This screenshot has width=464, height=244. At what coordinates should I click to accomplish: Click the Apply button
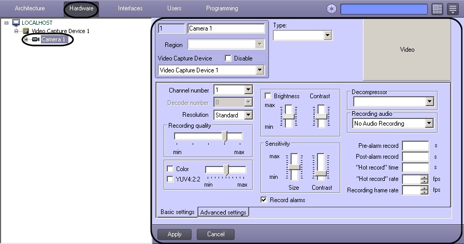pyautogui.click(x=175, y=234)
